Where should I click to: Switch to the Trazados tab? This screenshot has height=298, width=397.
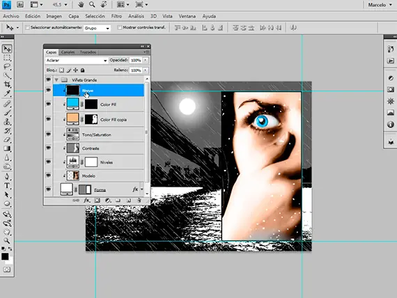(x=88, y=52)
